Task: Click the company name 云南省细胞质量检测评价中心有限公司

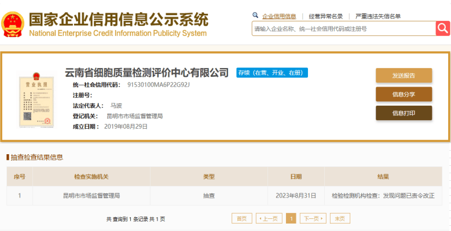Action: (146, 73)
